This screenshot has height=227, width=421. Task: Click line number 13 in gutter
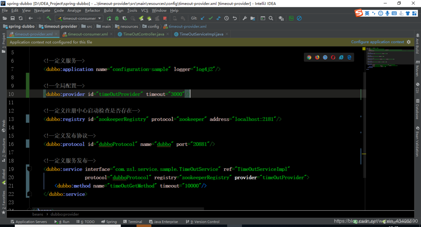click(11, 119)
